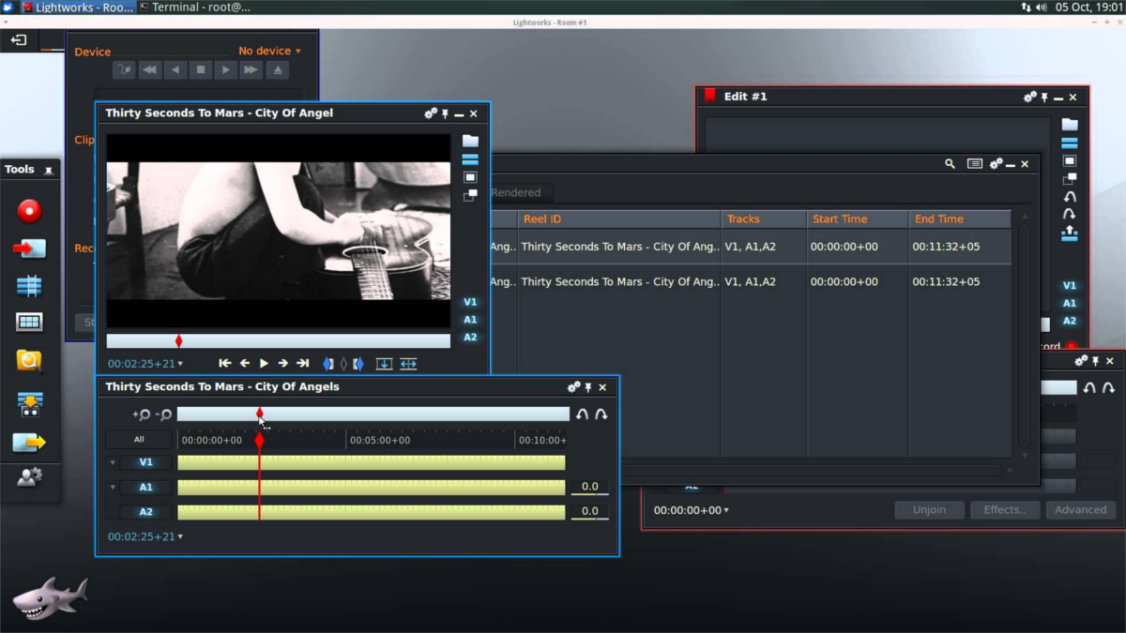Toggle the V1 track in timeline

point(146,462)
